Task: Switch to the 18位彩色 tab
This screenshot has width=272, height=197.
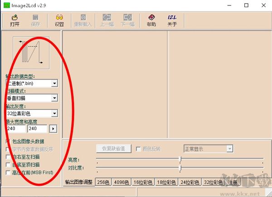Action: [x=166, y=182]
